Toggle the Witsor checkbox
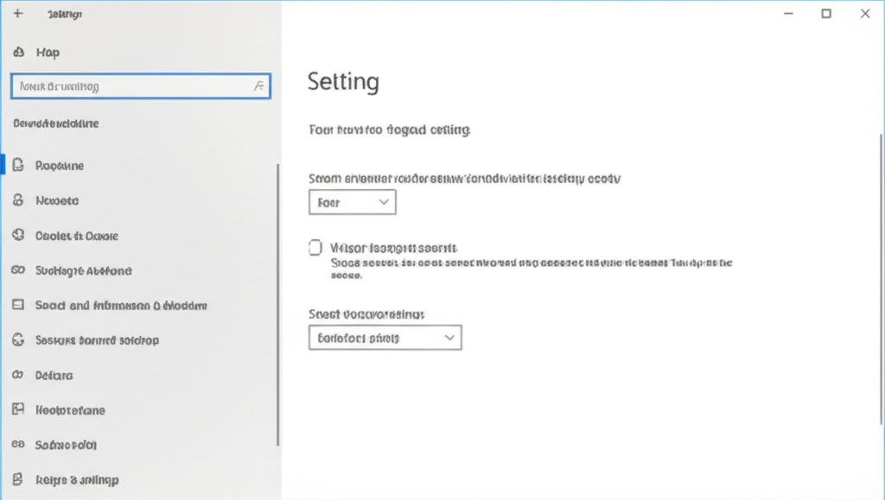The width and height of the screenshot is (885, 500). coord(315,248)
